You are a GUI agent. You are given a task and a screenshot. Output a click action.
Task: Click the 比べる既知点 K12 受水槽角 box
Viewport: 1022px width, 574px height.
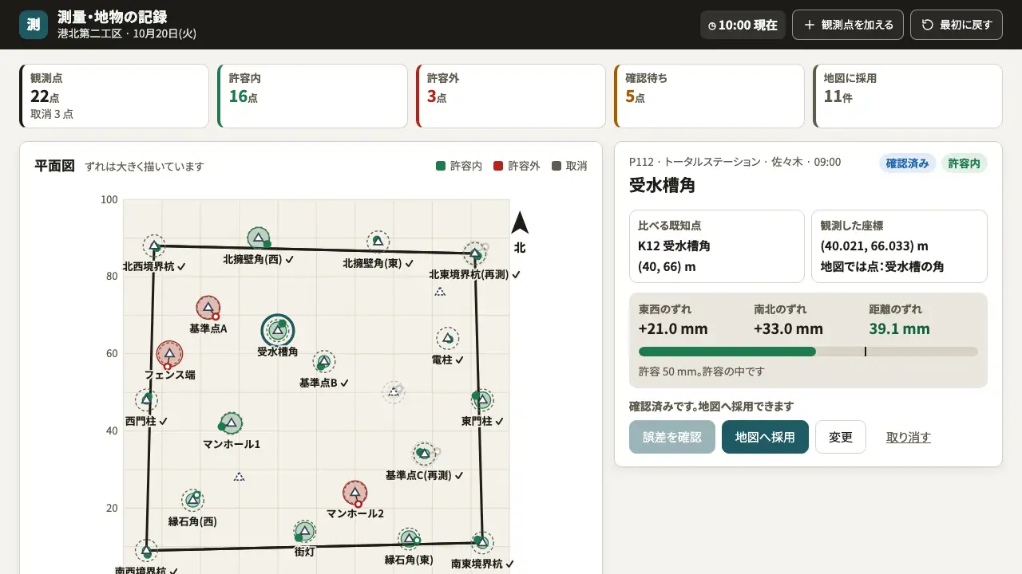717,246
